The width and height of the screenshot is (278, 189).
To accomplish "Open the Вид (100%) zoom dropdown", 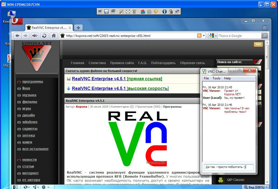I will [x=256, y=187].
